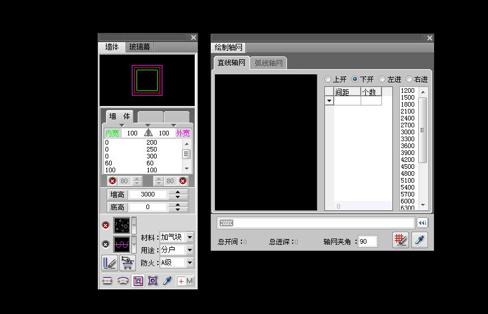Click the 间距 column header
488x314 pixels.
click(347, 92)
